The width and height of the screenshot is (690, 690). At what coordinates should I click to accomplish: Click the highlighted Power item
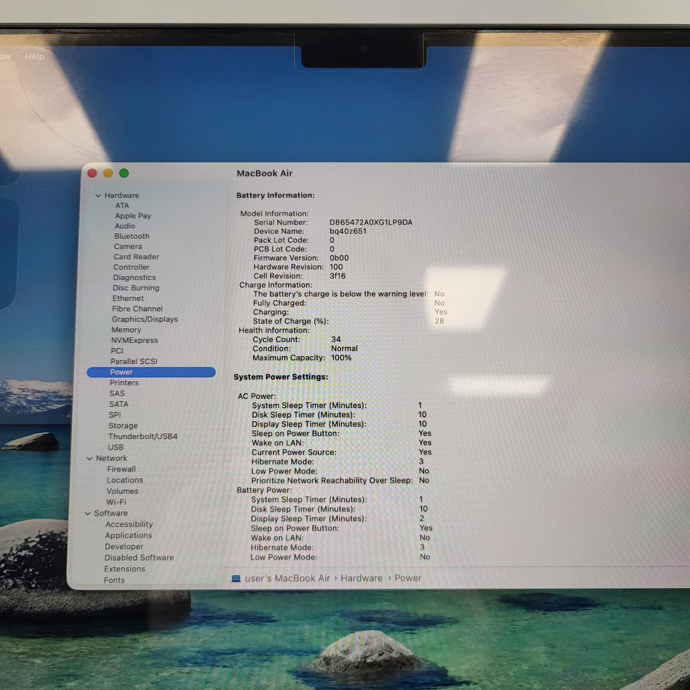(x=151, y=372)
